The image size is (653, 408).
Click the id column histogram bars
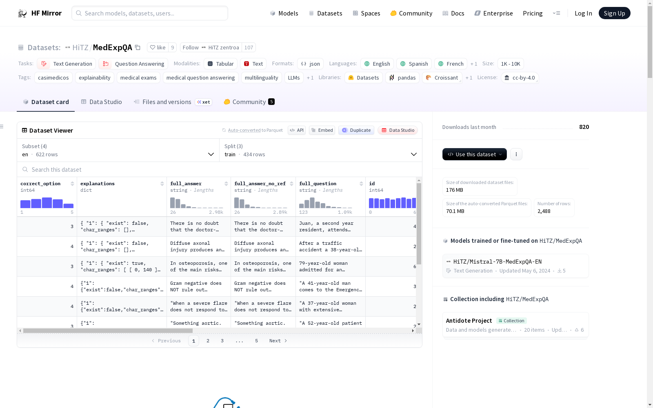[x=393, y=203]
